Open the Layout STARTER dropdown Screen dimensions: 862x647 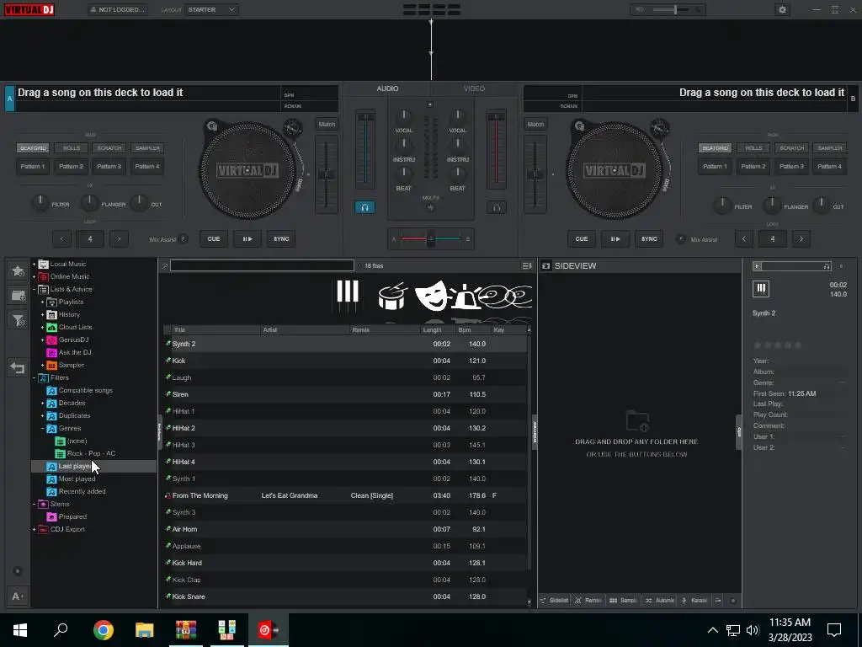click(211, 9)
